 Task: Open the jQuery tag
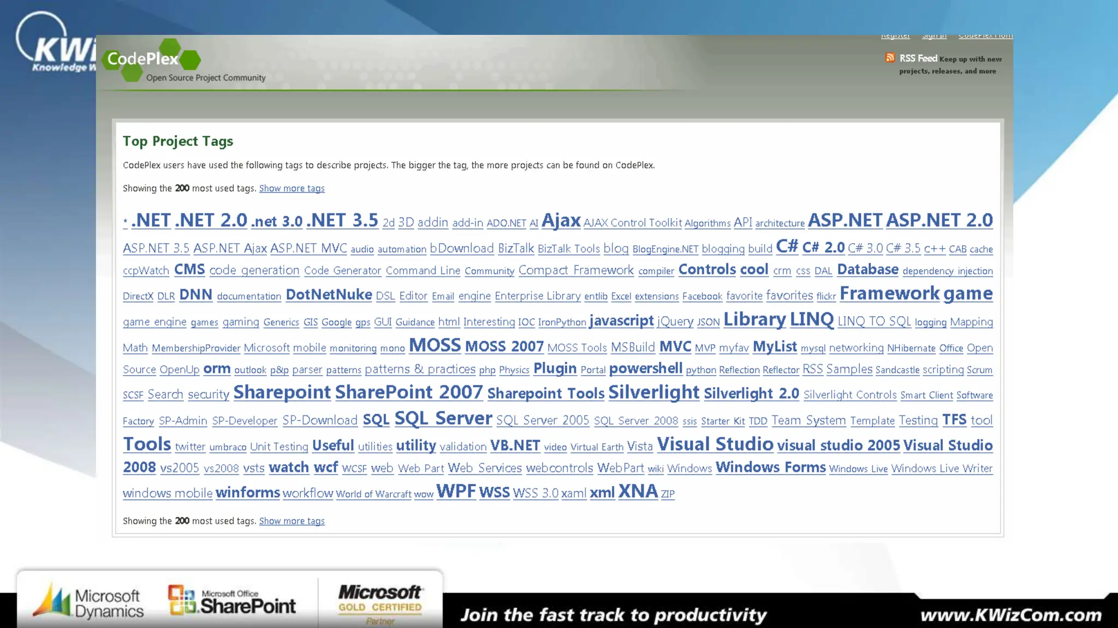tap(675, 322)
